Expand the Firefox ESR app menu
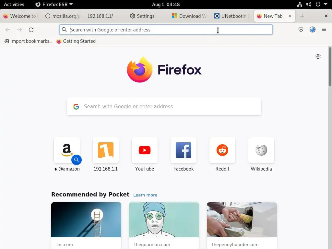 click(54, 5)
